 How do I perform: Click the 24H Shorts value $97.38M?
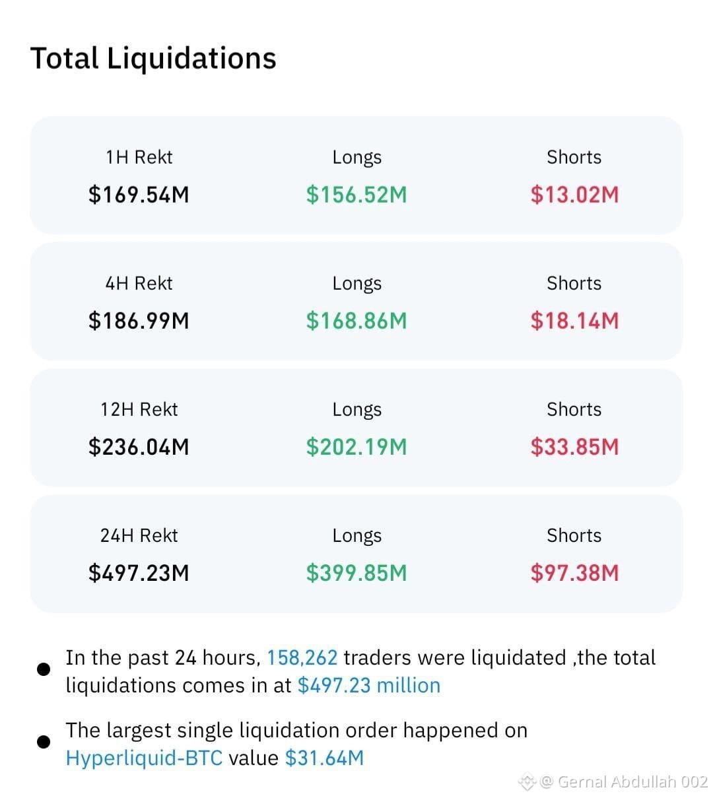[574, 573]
